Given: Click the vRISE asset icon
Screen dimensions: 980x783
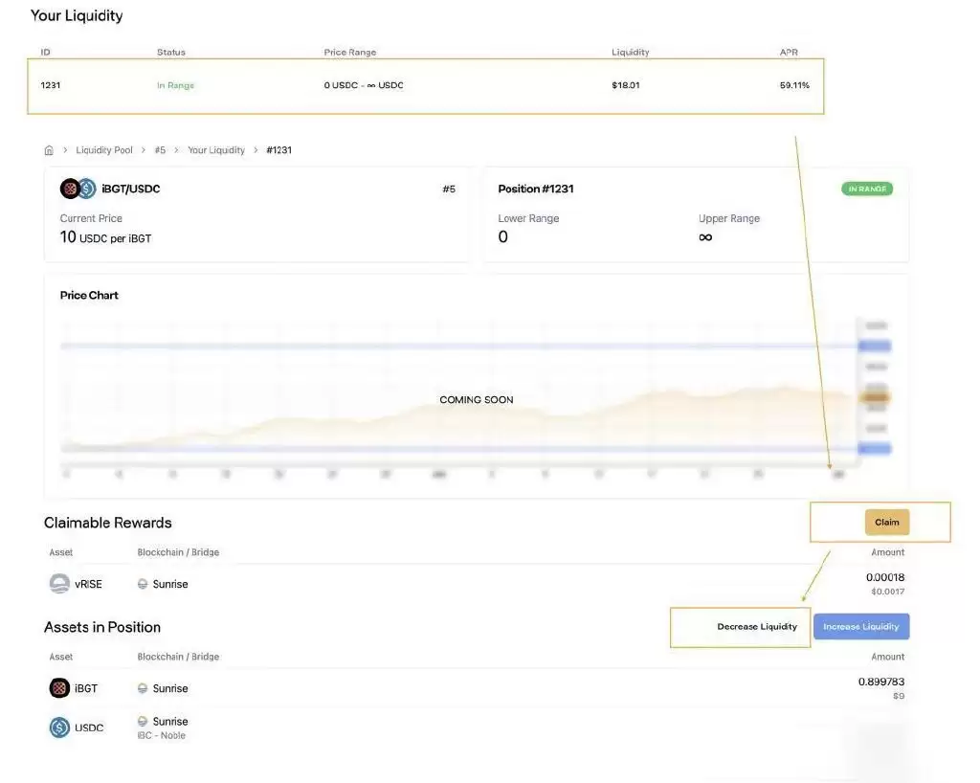Looking at the screenshot, I should pos(59,584).
